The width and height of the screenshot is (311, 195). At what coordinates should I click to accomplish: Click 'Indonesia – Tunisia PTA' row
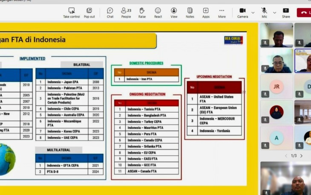147,109
